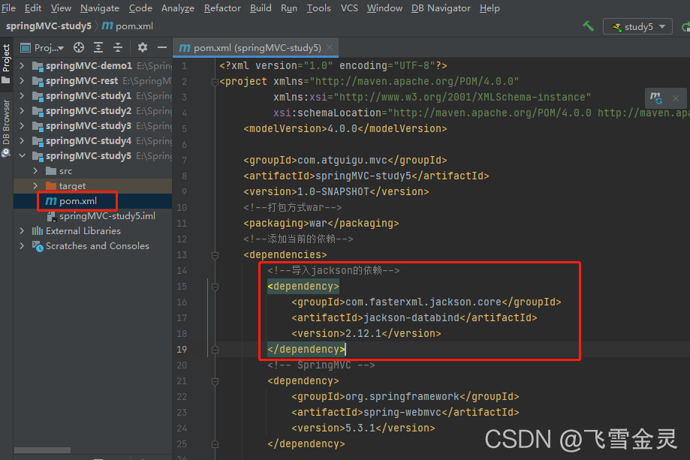Expand the springMVC-demo1 project node
The height and width of the screenshot is (460, 690).
pyautogui.click(x=21, y=66)
